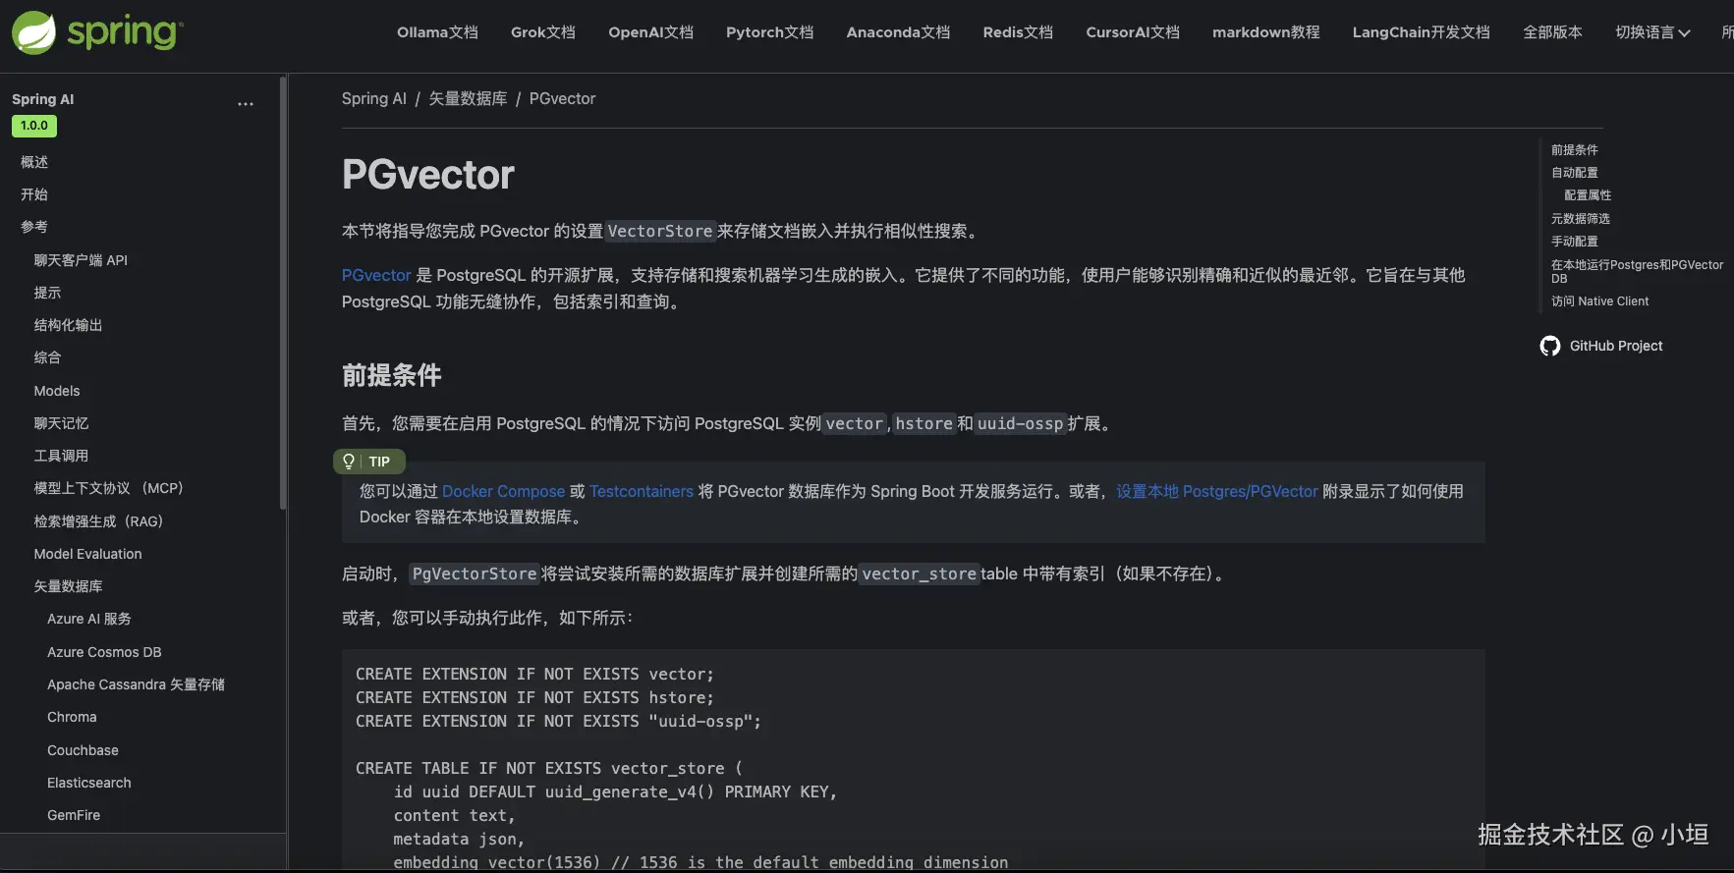The width and height of the screenshot is (1734, 873).
Task: Open Model Evaluation in sidebar
Action: 87,554
